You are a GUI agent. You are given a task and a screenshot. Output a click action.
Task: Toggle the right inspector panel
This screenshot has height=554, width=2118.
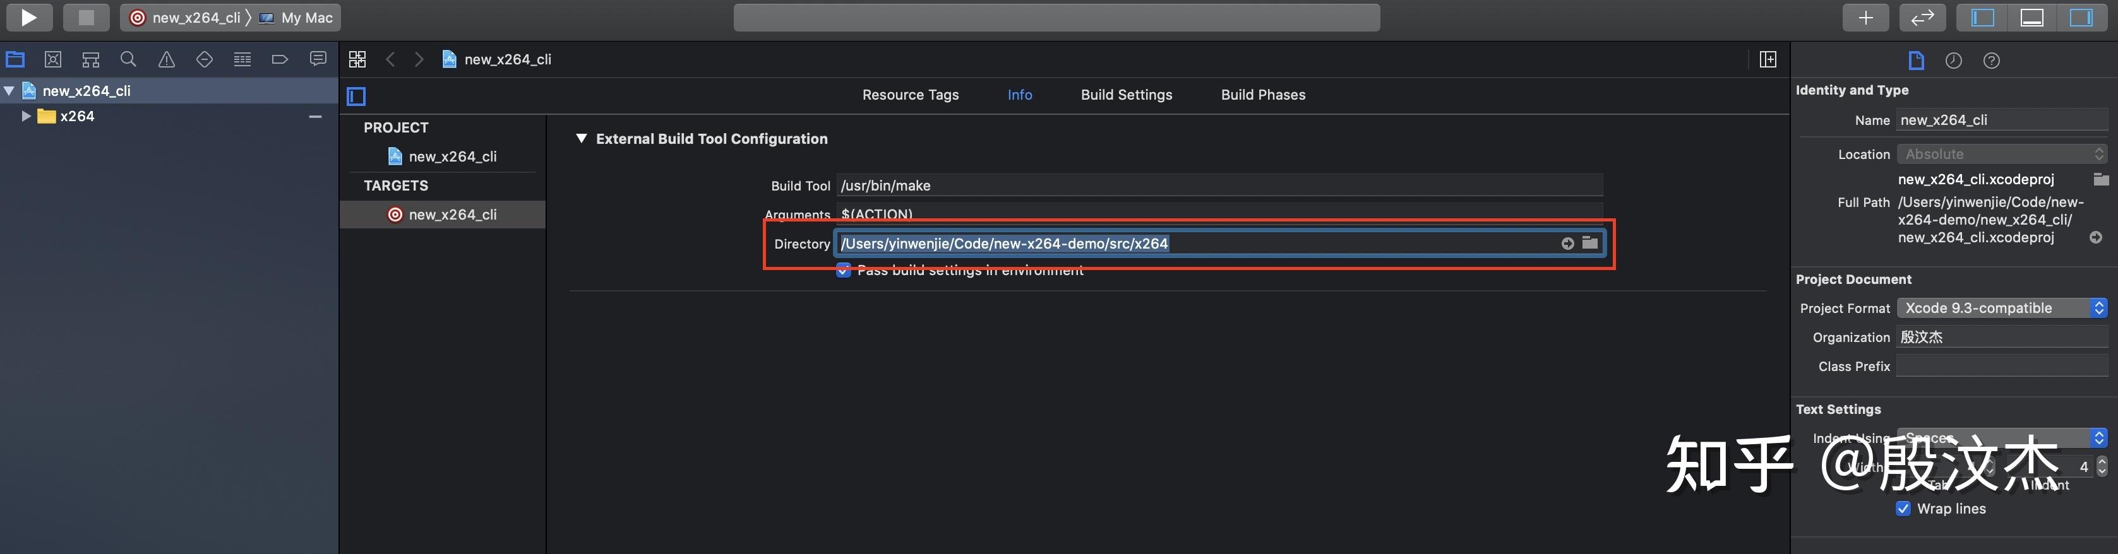coord(2080,17)
